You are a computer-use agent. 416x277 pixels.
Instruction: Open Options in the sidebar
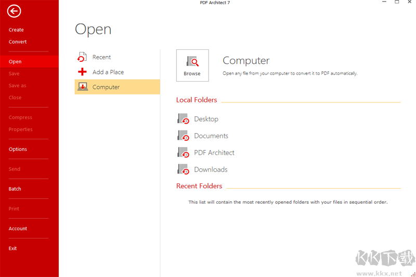(18, 149)
